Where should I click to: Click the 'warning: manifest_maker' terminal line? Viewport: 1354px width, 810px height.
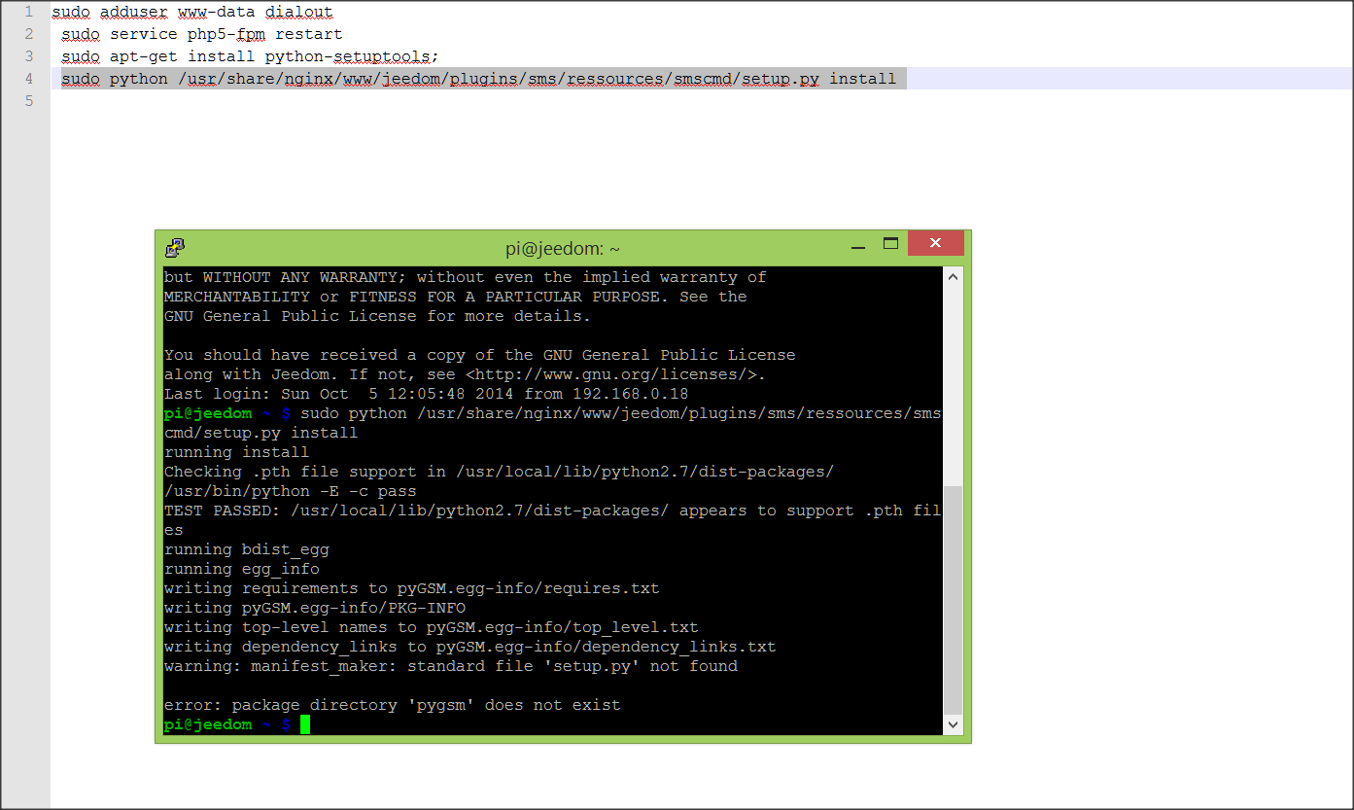click(x=450, y=666)
